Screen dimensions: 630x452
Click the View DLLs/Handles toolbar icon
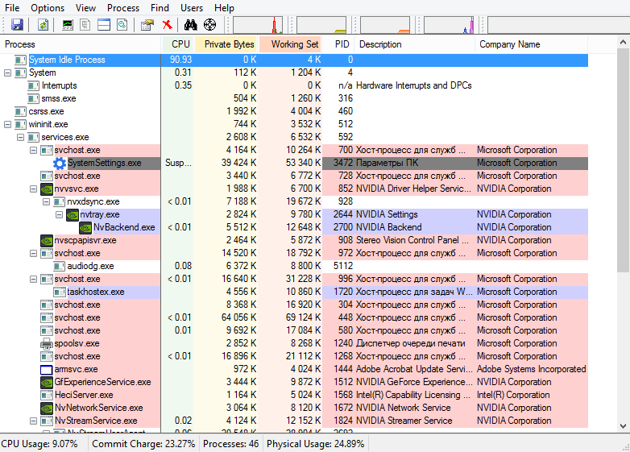[122, 25]
